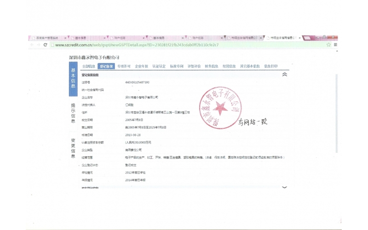Click the company name heading 深圳市鑫永智电子有限公司

tap(94, 57)
